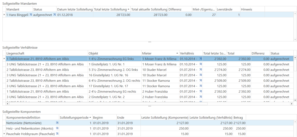
Task: Click Status header in Verhältnisse grid
Action: (282, 53)
